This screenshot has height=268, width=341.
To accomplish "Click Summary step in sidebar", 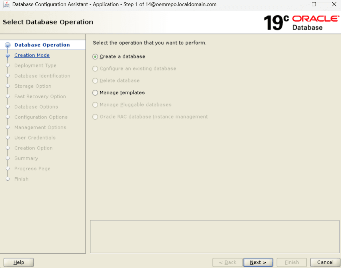I will pos(26,158).
